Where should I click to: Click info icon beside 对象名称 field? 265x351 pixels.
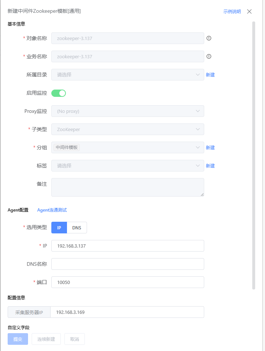(209, 38)
